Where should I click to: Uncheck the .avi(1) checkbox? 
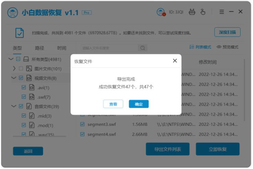(x=24, y=87)
